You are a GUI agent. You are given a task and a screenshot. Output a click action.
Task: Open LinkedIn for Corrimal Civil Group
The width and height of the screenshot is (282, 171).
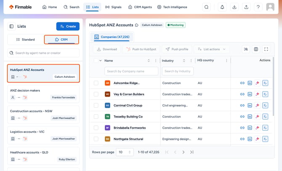pos(250,105)
